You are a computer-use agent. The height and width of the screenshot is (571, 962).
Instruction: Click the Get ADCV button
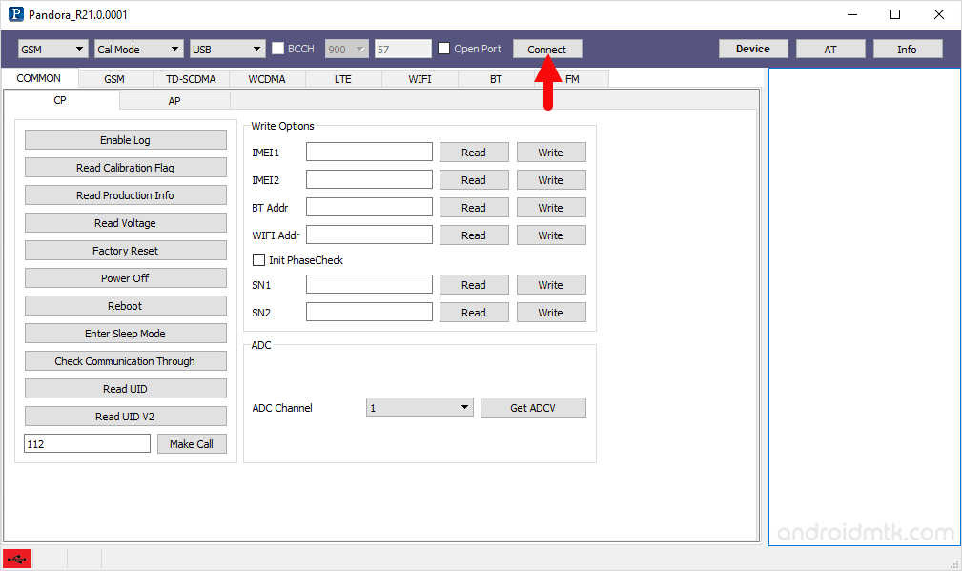[x=533, y=407]
